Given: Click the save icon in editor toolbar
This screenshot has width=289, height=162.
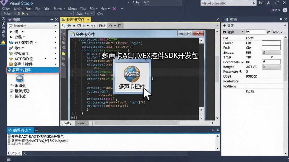Looking at the screenshot, I should 79,26.
